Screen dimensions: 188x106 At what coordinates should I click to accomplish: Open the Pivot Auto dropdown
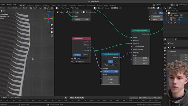114,65
